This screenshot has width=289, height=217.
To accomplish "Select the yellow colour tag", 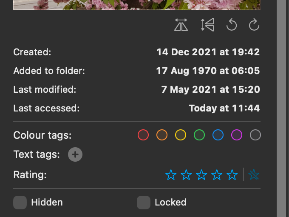I will tap(181, 135).
